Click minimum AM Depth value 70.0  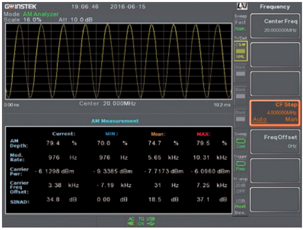103,143
